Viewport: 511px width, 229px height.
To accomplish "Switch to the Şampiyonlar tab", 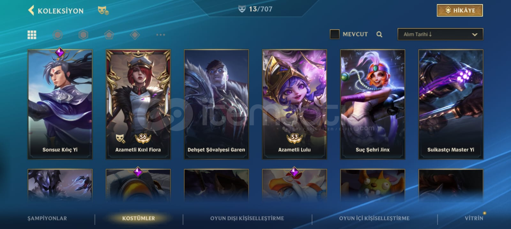I will pyautogui.click(x=47, y=218).
